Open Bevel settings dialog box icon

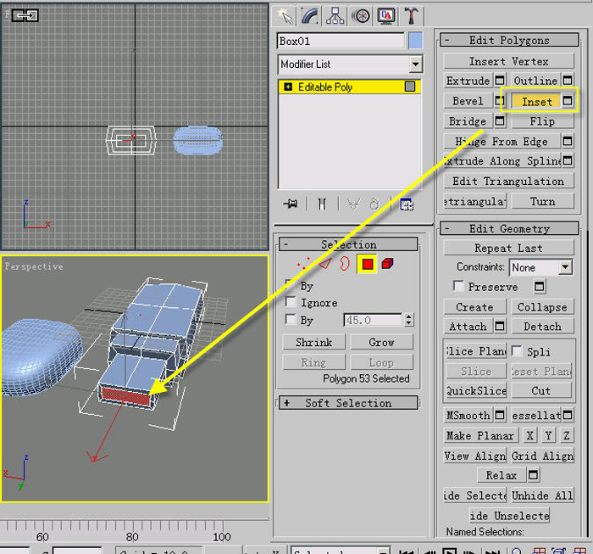click(500, 100)
